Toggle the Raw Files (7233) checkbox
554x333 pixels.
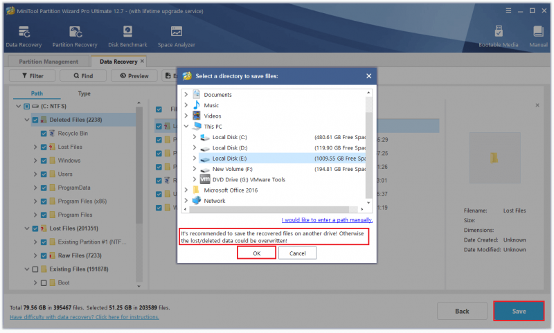(x=44, y=255)
